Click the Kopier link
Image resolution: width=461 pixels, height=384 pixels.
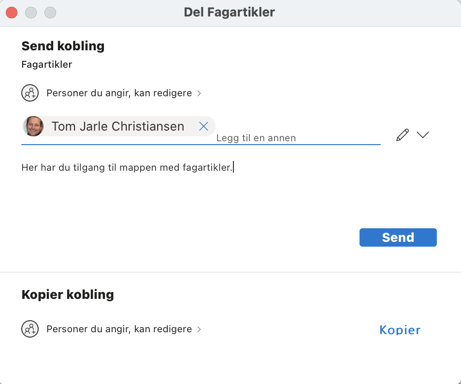[400, 330]
